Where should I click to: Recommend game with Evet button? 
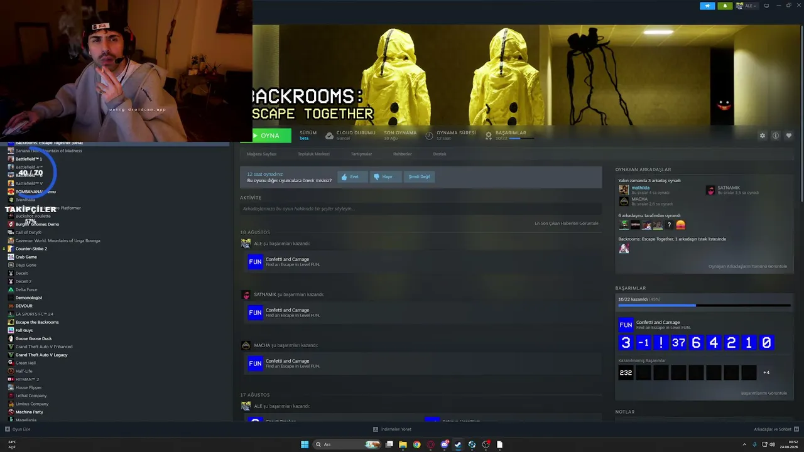click(x=352, y=176)
